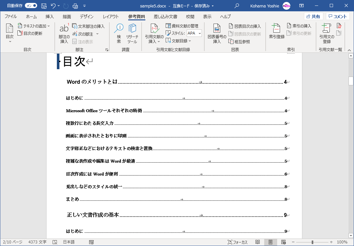The height and width of the screenshot is (246, 354).
Task: Switch to the レイアウト tab
Action: tap(110, 16)
